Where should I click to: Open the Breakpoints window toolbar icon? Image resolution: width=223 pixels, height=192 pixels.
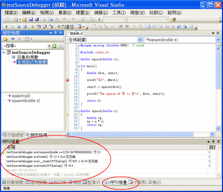79,26
